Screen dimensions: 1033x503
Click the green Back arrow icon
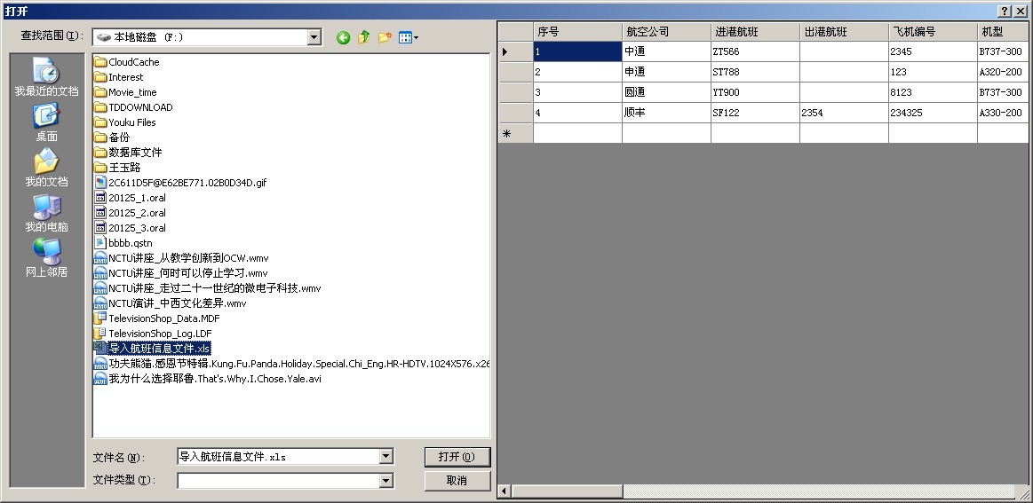point(343,37)
